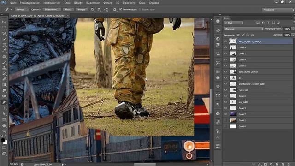The height and width of the screenshot is (166, 295).
Task: Show hidden layer Слой 1
Action: point(225,120)
